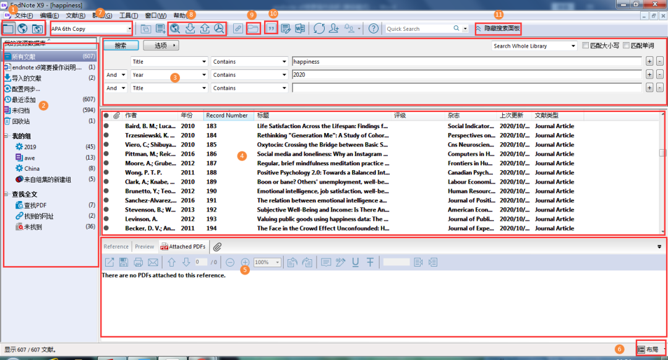Click the Sync Library circular-arrows icon
Screen dimensions: 668x360
(319, 28)
